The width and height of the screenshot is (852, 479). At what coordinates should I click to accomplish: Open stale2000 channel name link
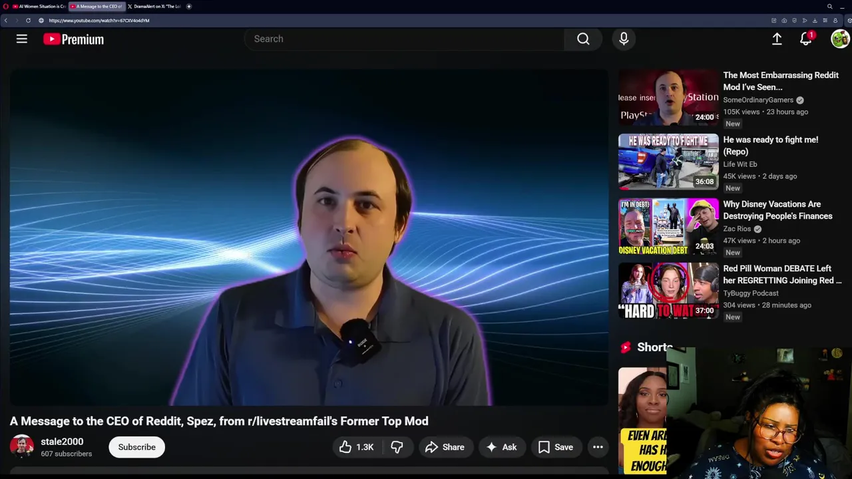pos(62,442)
